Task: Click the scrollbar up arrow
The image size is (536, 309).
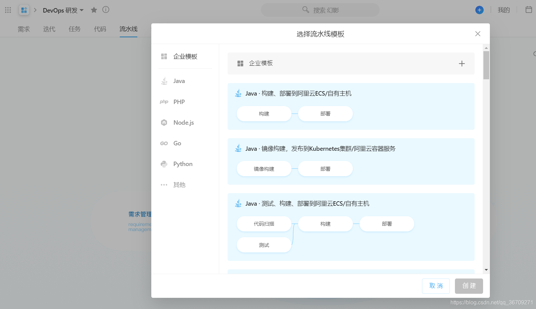Action: click(486, 48)
